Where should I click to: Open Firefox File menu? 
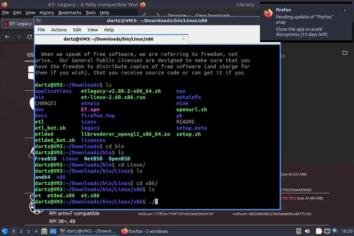[x=6, y=13]
